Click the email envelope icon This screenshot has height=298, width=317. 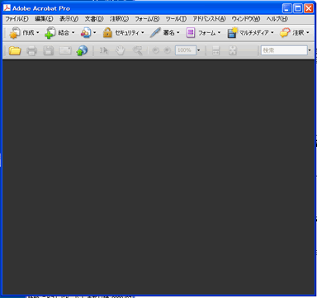pos(65,50)
